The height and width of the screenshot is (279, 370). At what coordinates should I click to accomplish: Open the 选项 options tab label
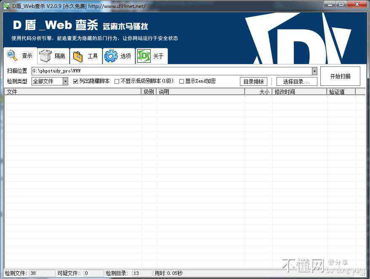tap(125, 56)
